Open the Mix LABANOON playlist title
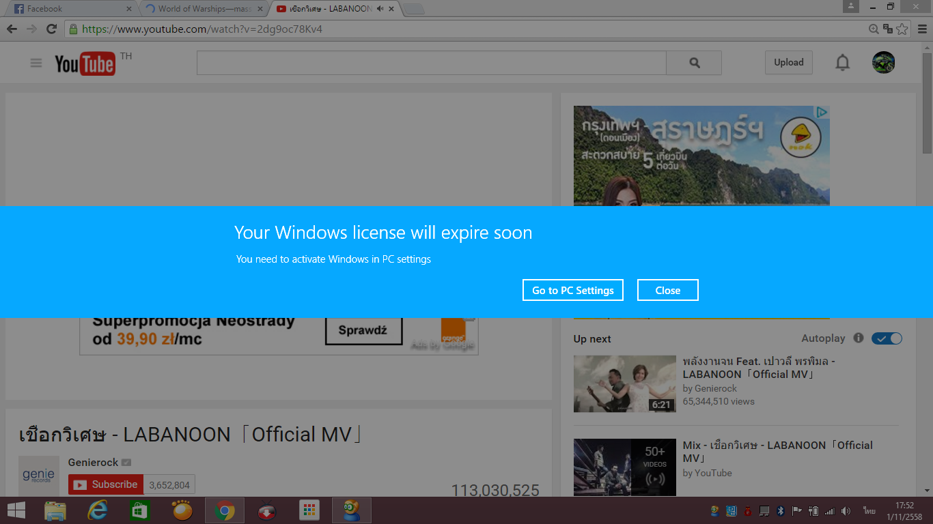 click(778, 452)
